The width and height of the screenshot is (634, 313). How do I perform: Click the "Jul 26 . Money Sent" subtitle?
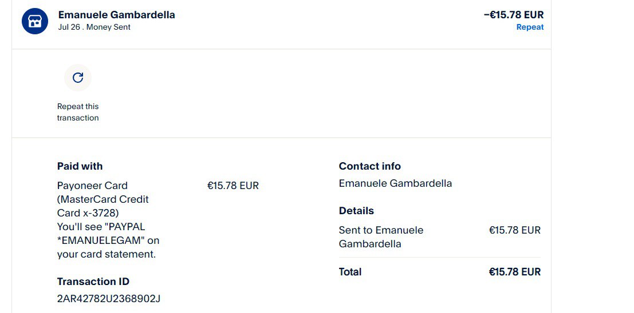click(x=94, y=27)
